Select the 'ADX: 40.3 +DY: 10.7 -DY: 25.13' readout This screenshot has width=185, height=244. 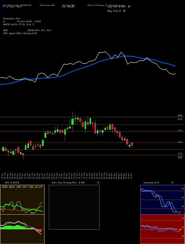tap(22, 187)
